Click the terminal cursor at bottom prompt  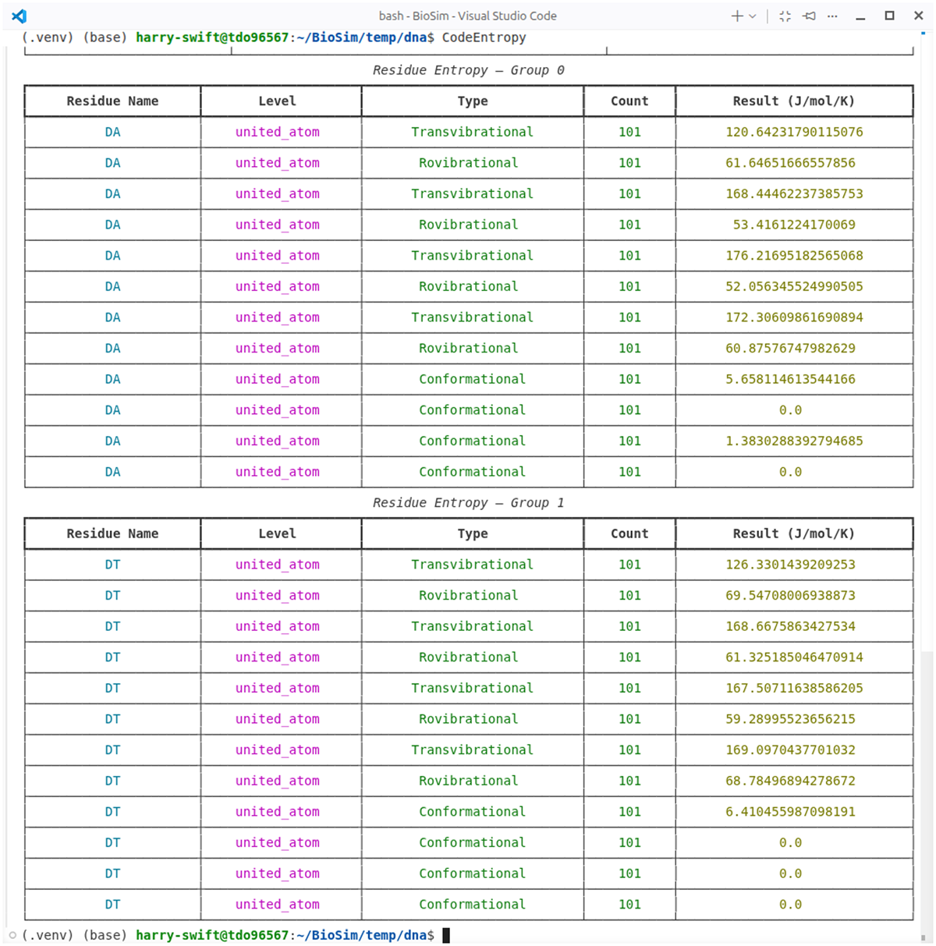pos(446,935)
